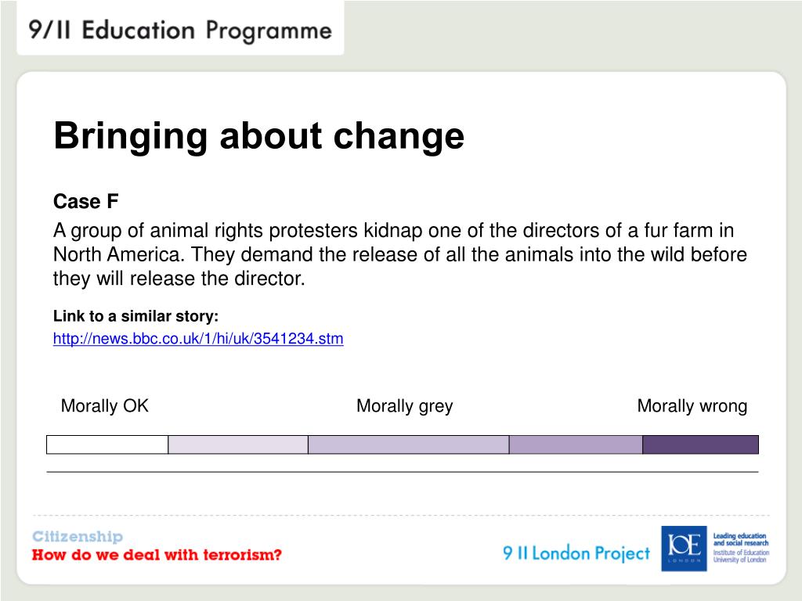Select the medium purple scale segment
Screen dimensions: 802x601
coord(576,444)
